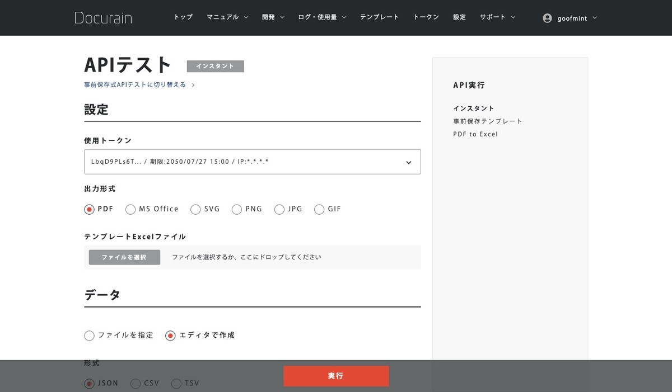672x392 pixels.
Task: Open the トップ menu item
Action: pyautogui.click(x=183, y=17)
